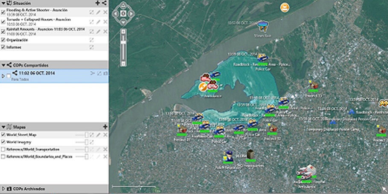
Task: Click the zoom-in plus button on map
Action: coord(123,32)
